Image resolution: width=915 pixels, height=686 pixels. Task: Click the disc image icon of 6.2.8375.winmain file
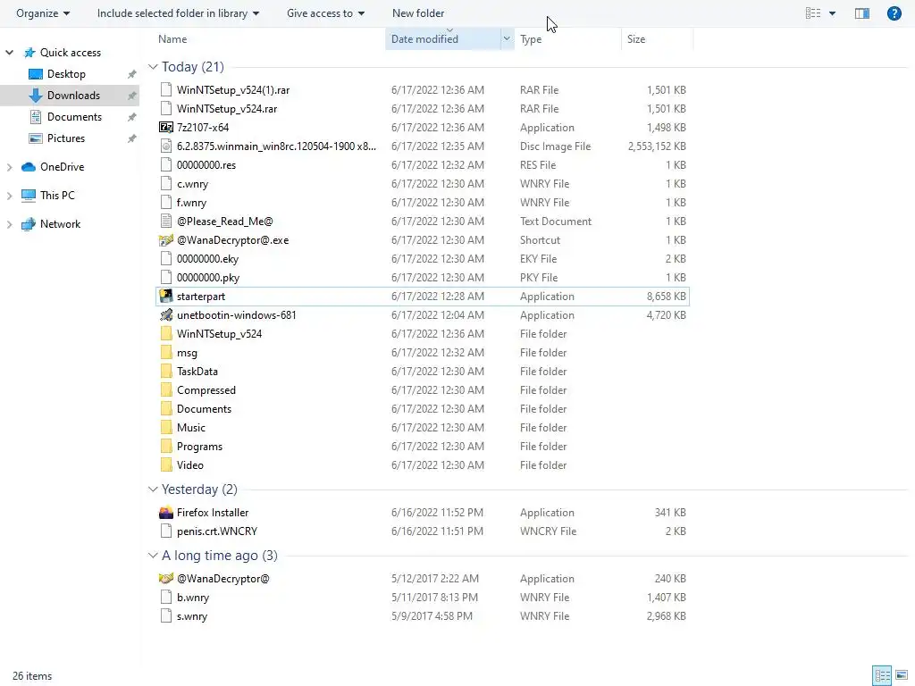tap(166, 146)
